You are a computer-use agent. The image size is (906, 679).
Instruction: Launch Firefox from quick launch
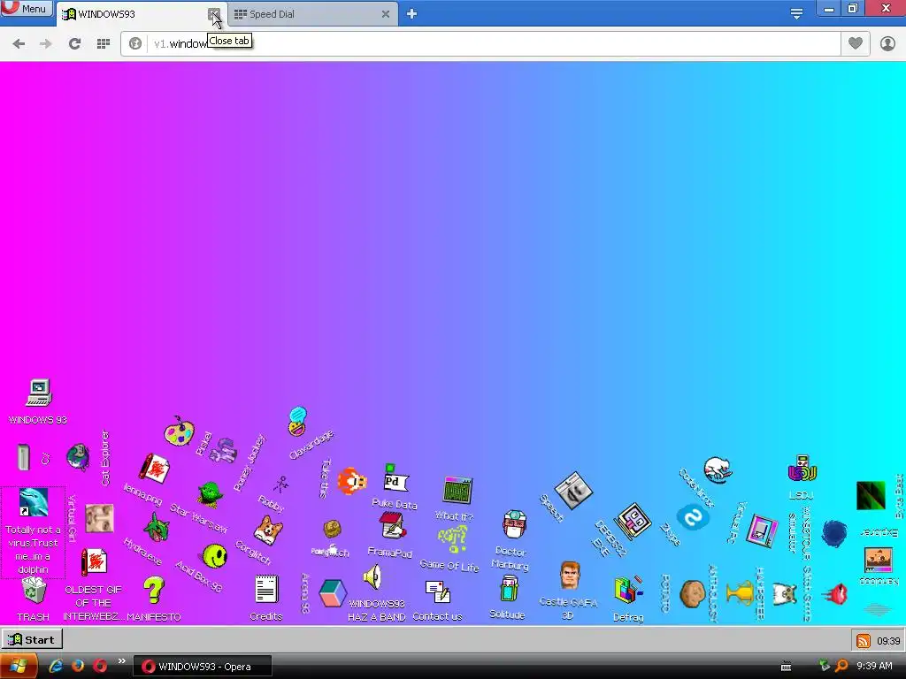click(78, 667)
